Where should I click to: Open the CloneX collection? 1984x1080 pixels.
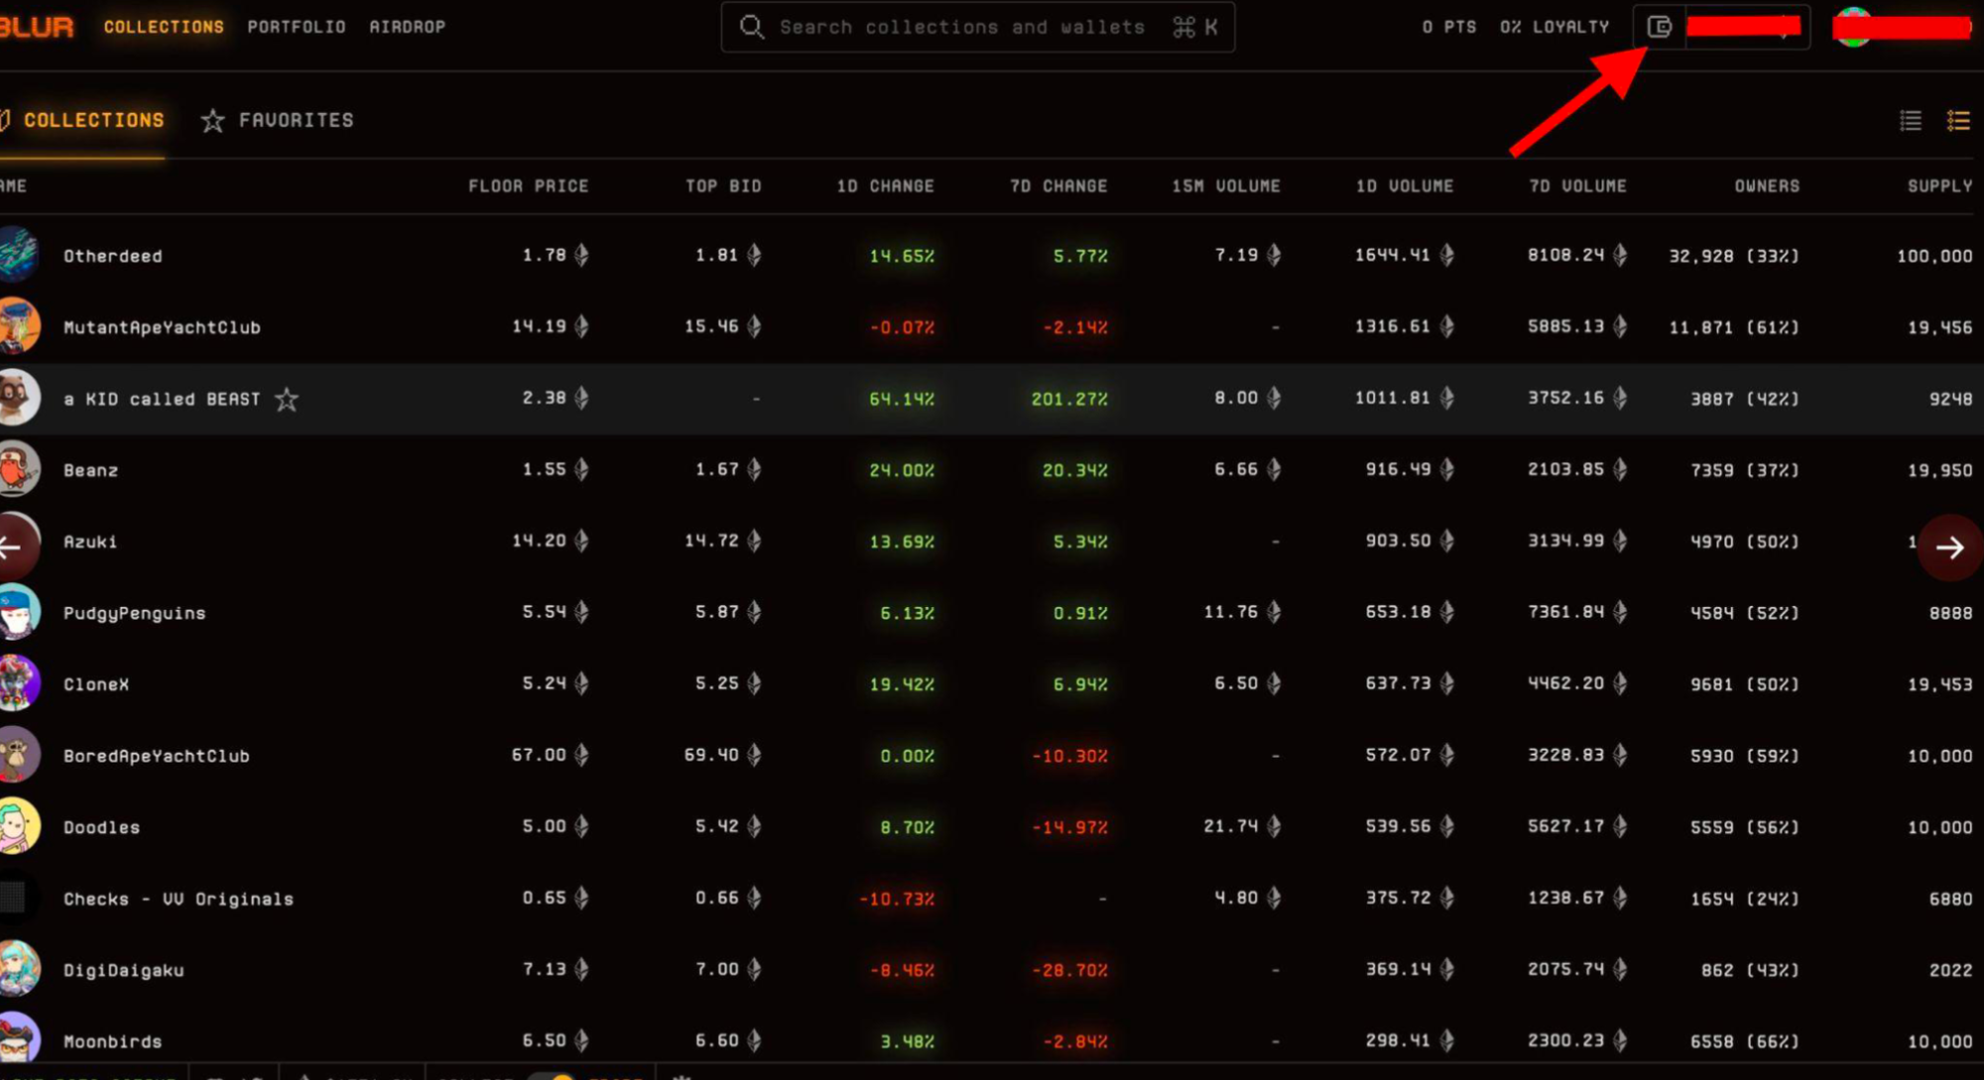pyautogui.click(x=96, y=684)
